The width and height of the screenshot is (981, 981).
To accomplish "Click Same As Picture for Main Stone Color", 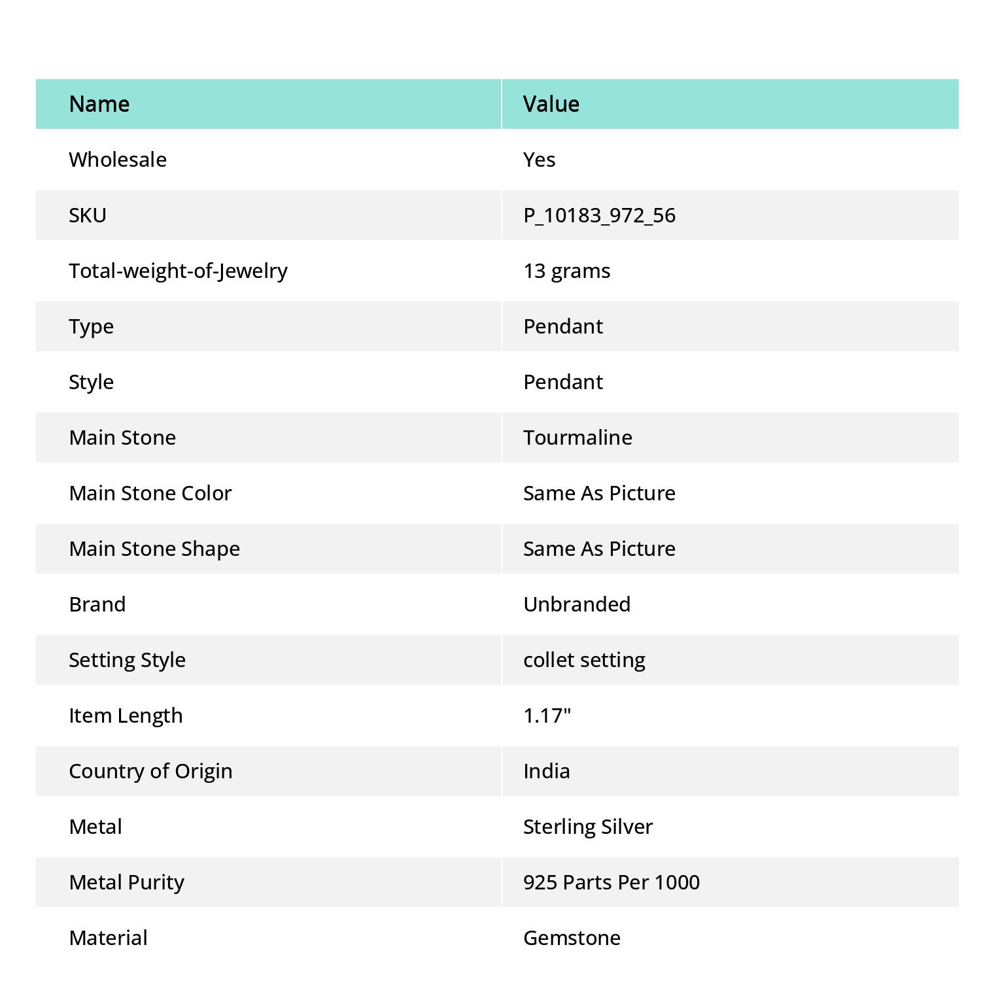I will click(x=599, y=493).
